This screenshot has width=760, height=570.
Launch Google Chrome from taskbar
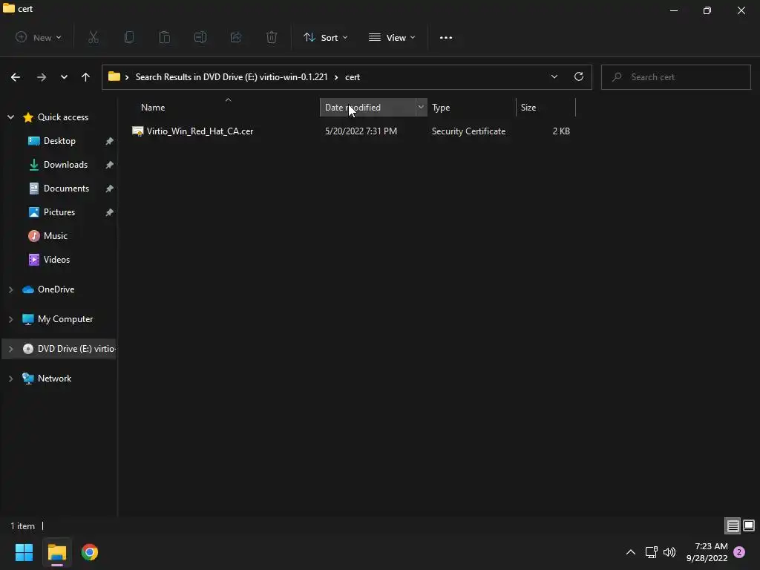coord(90,552)
